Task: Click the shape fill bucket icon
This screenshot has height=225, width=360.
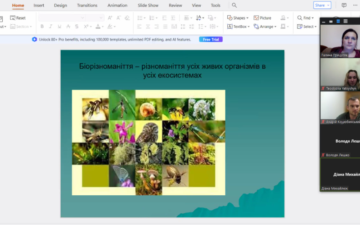Action: coord(283,18)
